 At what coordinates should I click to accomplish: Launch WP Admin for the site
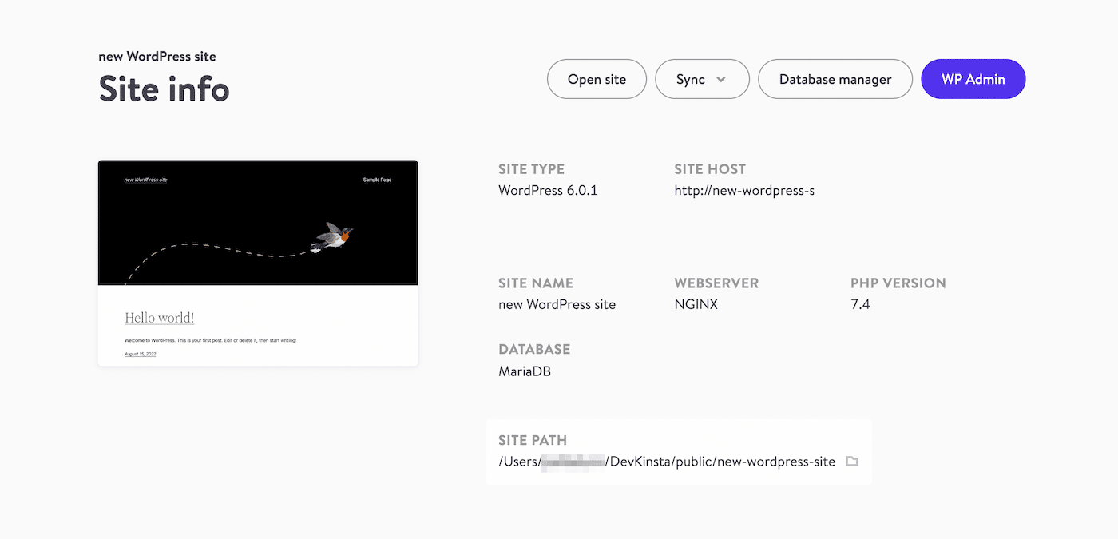pyautogui.click(x=973, y=79)
